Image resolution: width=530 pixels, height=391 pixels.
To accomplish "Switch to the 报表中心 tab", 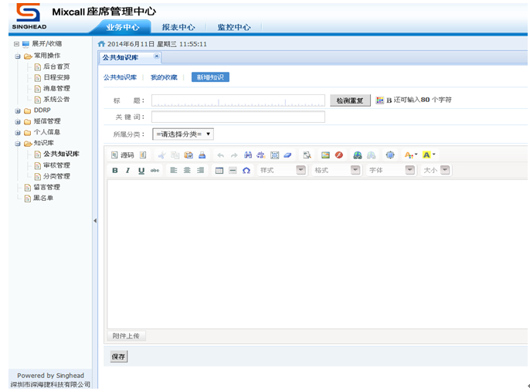I will [178, 27].
